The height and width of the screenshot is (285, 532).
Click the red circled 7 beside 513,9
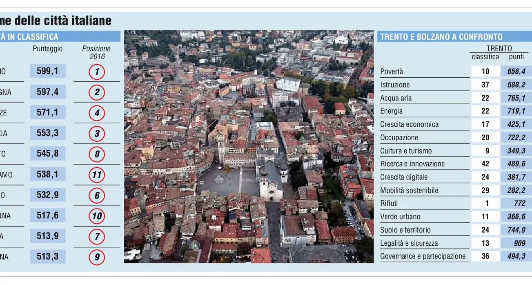pos(97,237)
